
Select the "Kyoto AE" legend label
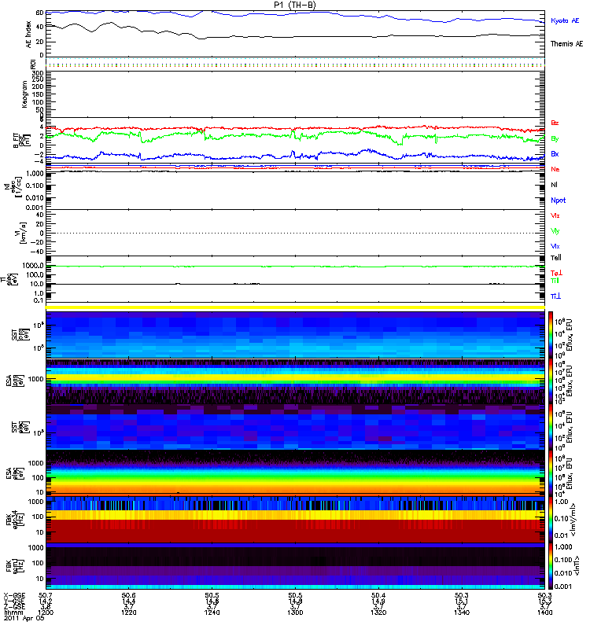pyautogui.click(x=565, y=20)
